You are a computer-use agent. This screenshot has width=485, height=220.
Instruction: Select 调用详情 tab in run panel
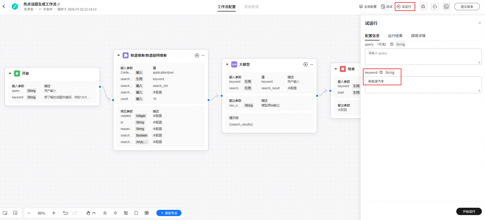[x=418, y=36]
